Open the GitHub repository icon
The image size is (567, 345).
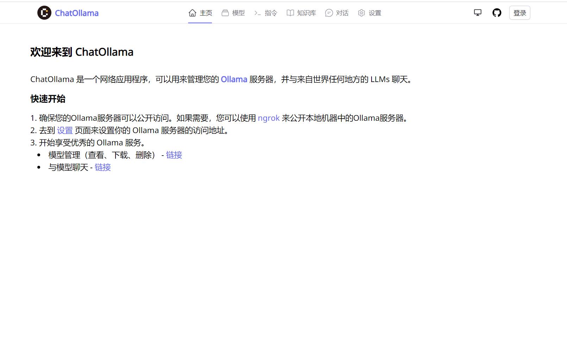point(497,13)
